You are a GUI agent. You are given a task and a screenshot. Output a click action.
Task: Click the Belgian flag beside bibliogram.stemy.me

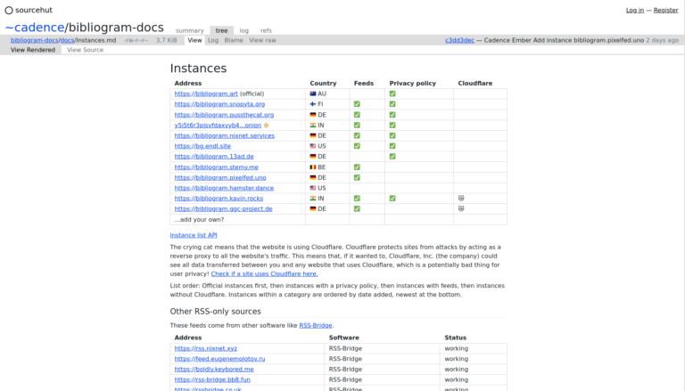313,167
